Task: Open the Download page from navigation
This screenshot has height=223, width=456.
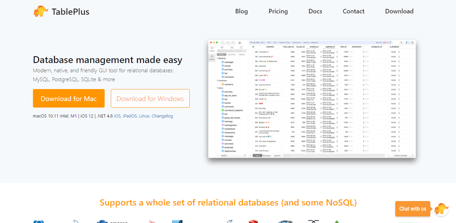Action: (399, 11)
